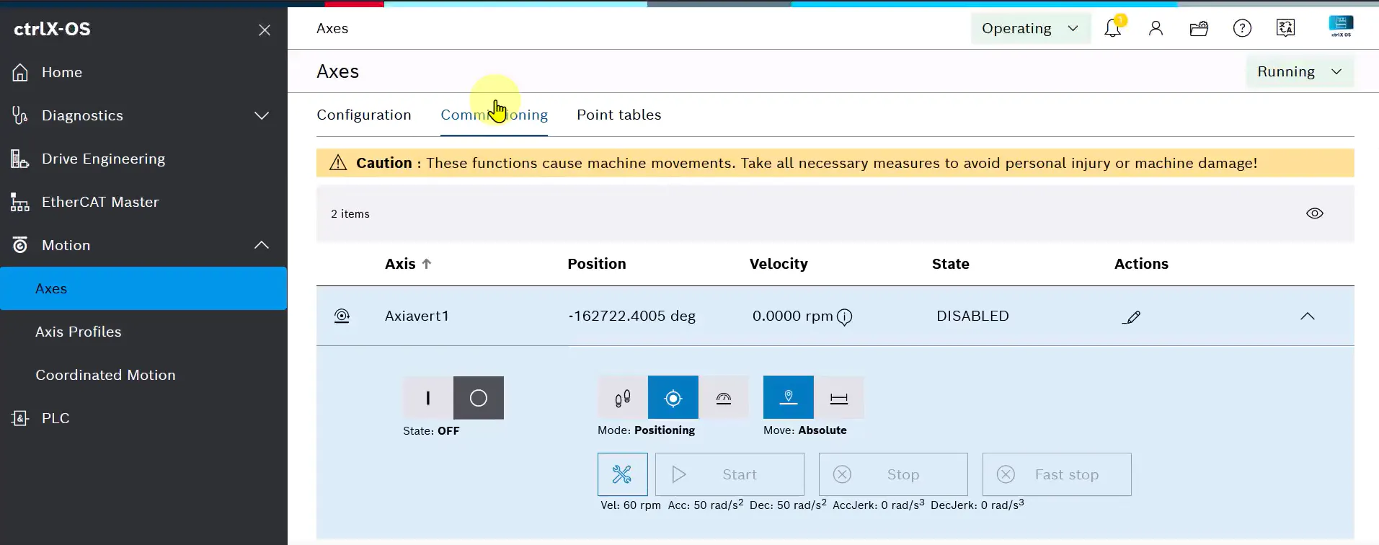
Task: Click the help question mark icon
Action: coord(1242,28)
